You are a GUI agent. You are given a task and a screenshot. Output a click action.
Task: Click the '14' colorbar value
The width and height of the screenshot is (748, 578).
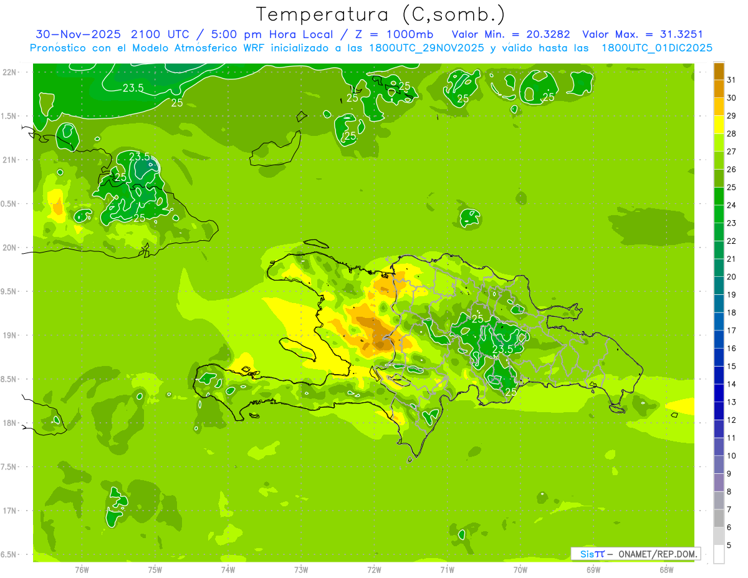pos(732,384)
